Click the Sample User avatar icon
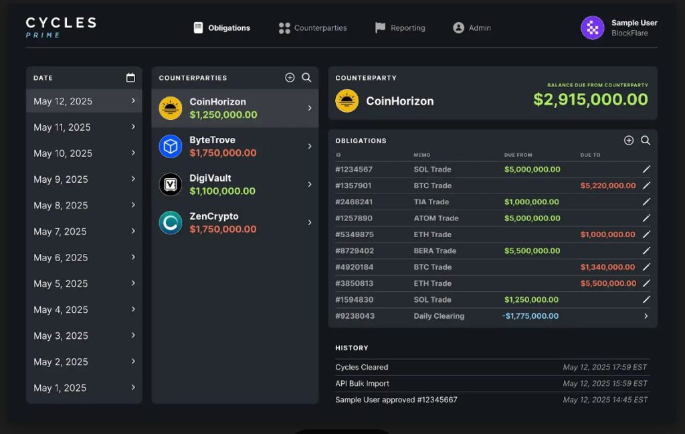 coord(592,27)
